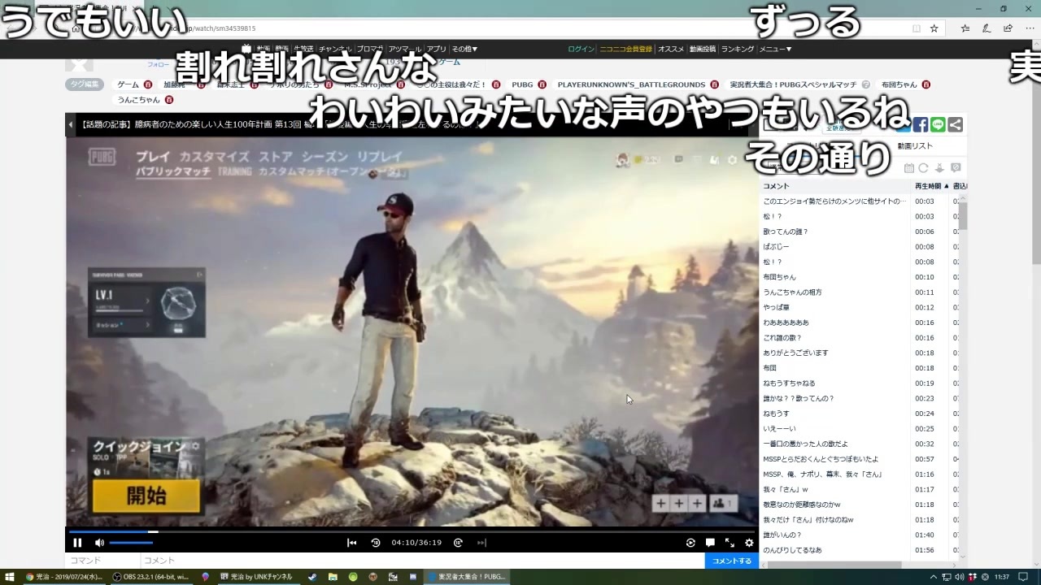Open Steam from the taskbar
Viewport: 1041px width, 585px height.
click(x=312, y=577)
